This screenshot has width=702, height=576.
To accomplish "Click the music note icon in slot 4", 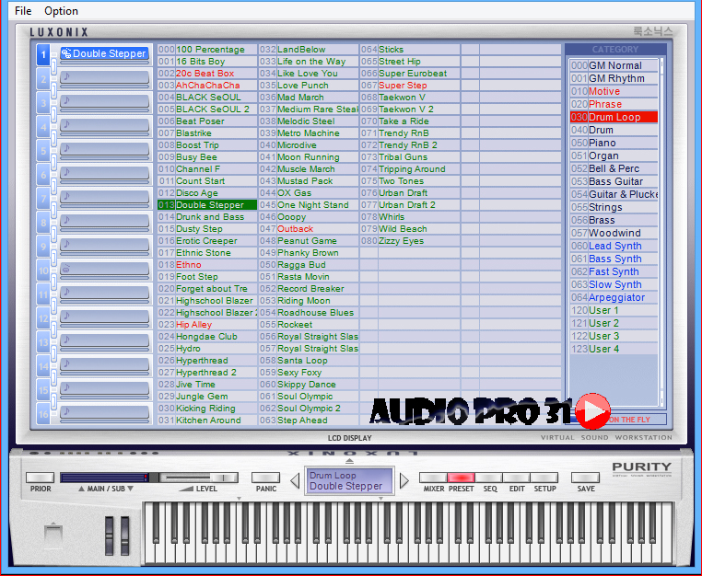I will coord(66,124).
